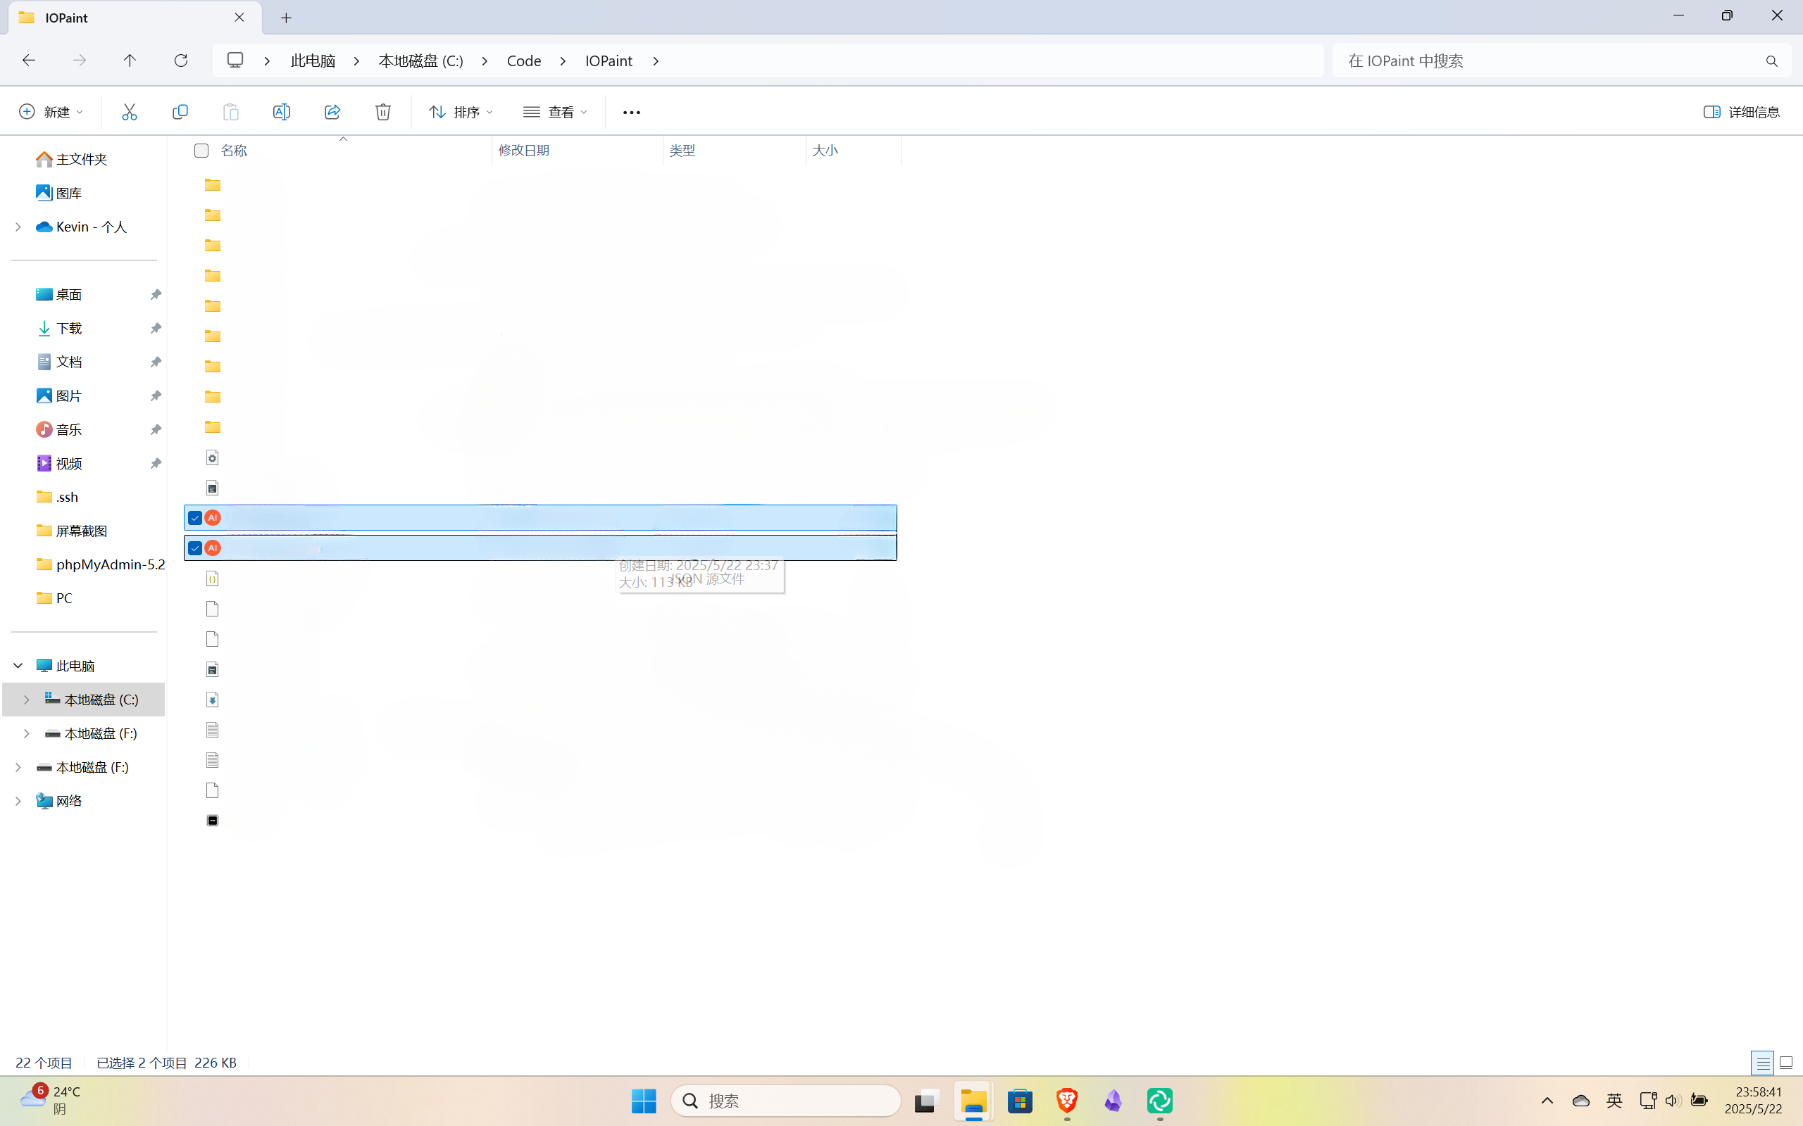Click the Refresh button in navigation bar
Screen dimensions: 1803x1126
[x=180, y=61]
